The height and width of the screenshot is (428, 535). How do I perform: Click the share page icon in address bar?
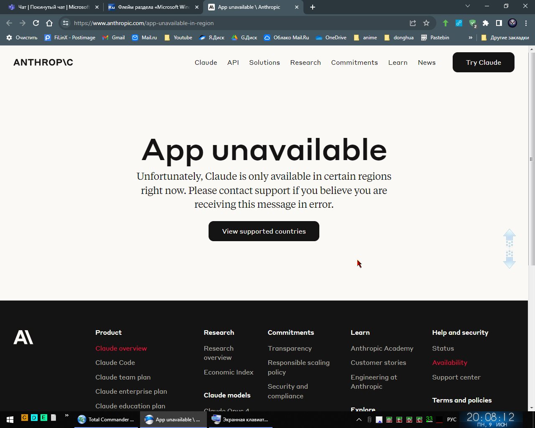[x=413, y=23]
